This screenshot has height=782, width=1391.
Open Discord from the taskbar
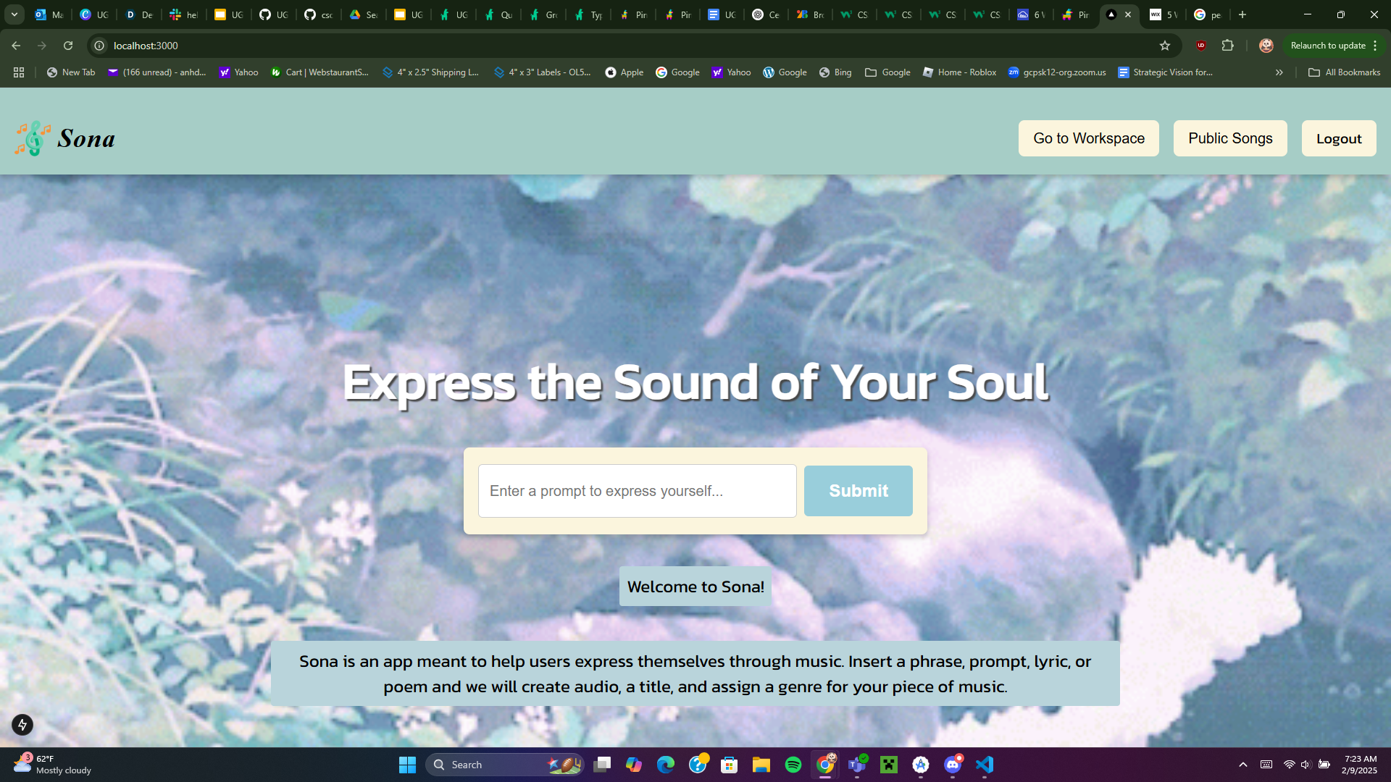click(953, 765)
